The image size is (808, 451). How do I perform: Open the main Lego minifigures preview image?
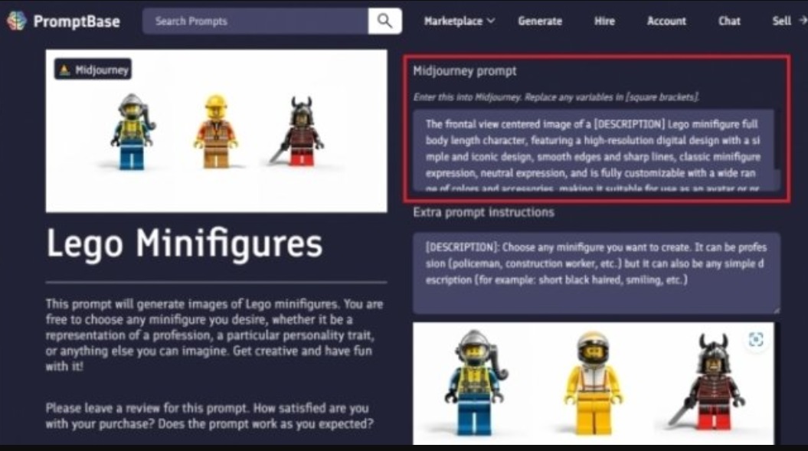217,131
